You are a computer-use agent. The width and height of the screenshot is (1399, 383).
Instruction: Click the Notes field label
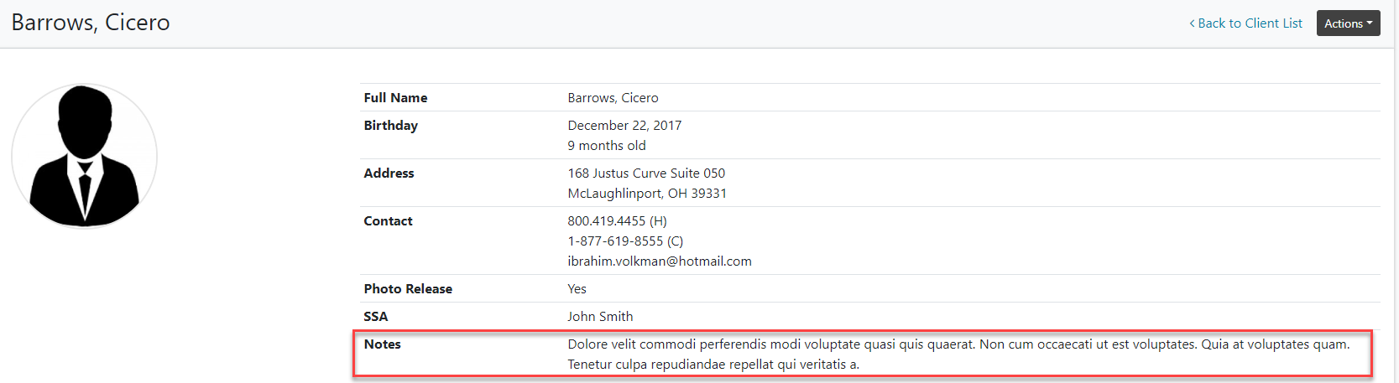pos(382,344)
